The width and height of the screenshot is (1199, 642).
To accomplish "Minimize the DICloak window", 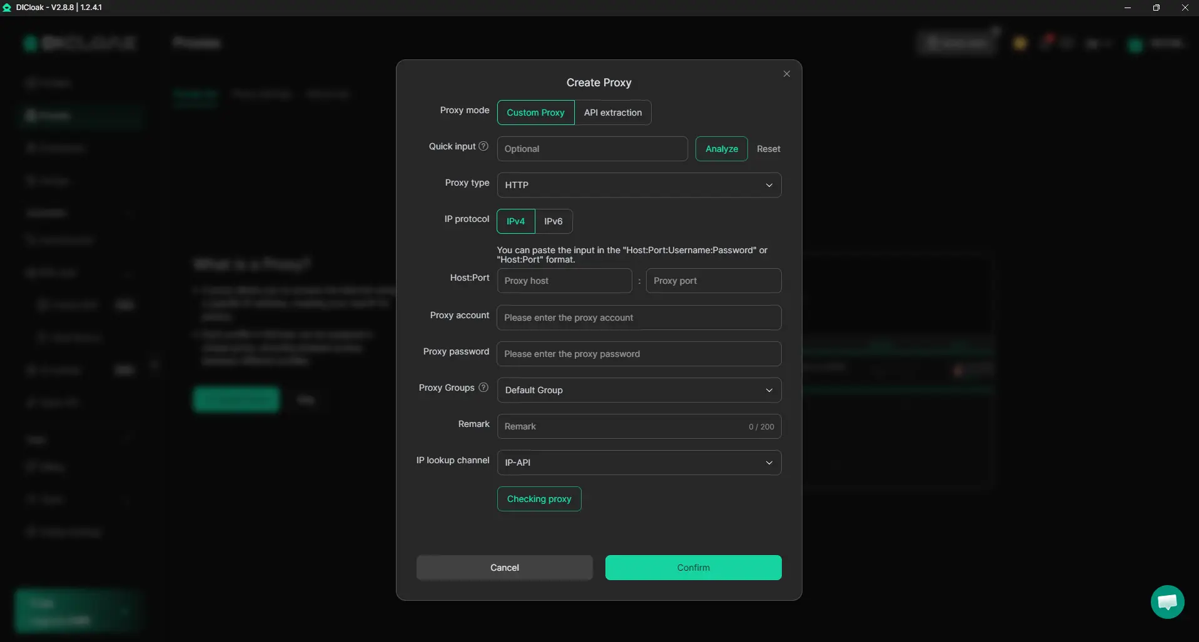I will (1127, 8).
